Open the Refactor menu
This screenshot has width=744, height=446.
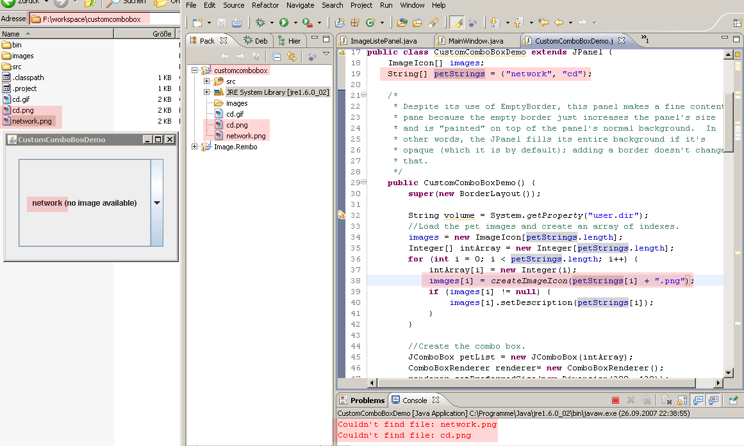tap(265, 5)
